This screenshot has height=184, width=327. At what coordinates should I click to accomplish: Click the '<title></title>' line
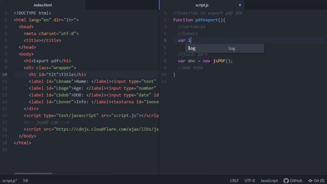coord(42,40)
